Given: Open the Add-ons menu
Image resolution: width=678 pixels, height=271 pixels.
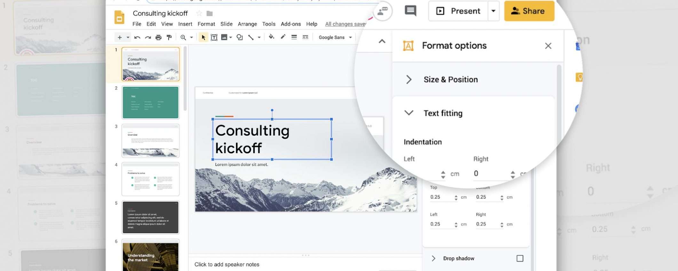Looking at the screenshot, I should (291, 24).
